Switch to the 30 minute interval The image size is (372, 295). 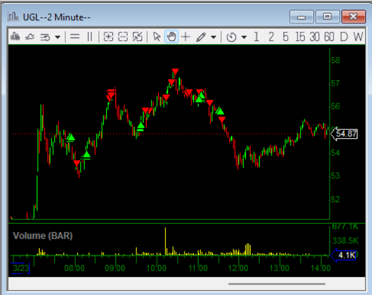tap(315, 37)
